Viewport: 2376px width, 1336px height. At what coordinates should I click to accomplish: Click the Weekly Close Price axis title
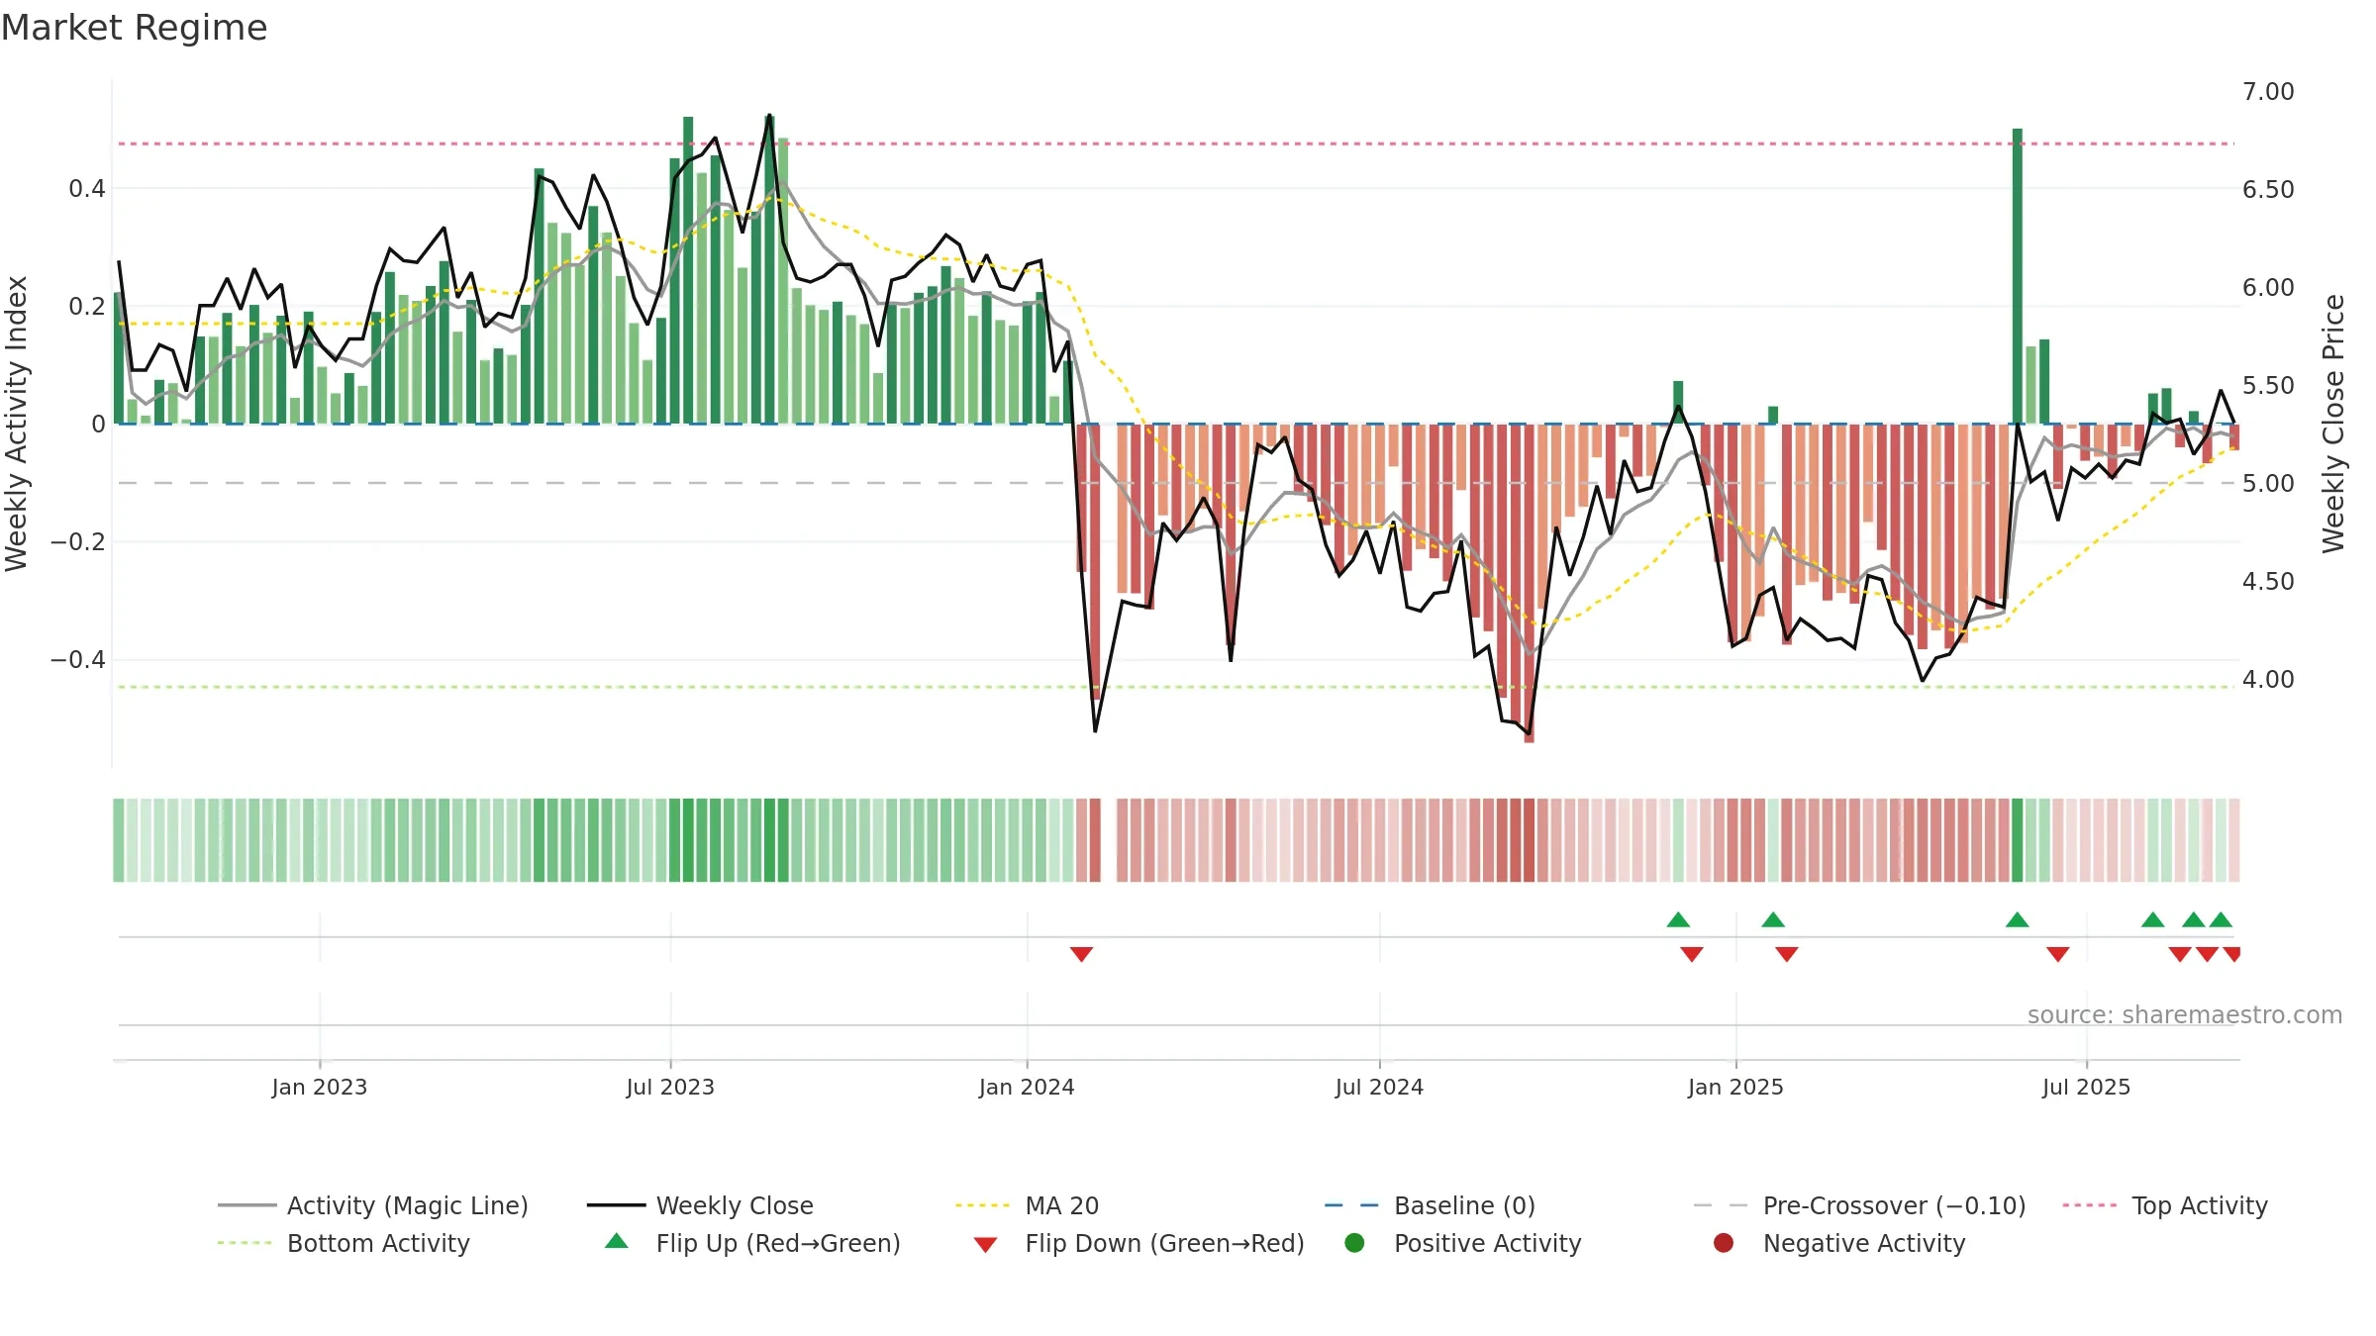2333,424
